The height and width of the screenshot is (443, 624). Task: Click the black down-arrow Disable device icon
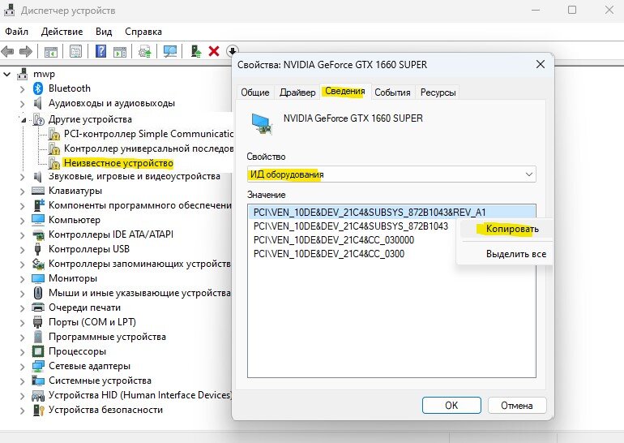point(233,51)
